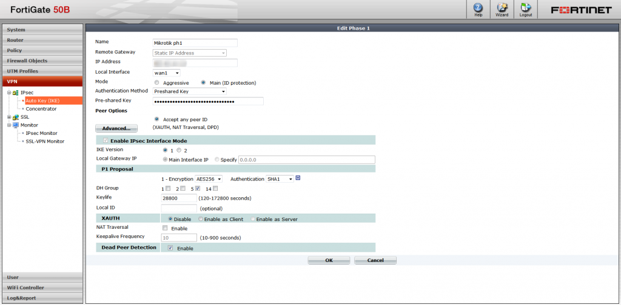Select Auto Key (IKE) tree item
Viewport: 621px width, 305px height.
click(x=43, y=100)
